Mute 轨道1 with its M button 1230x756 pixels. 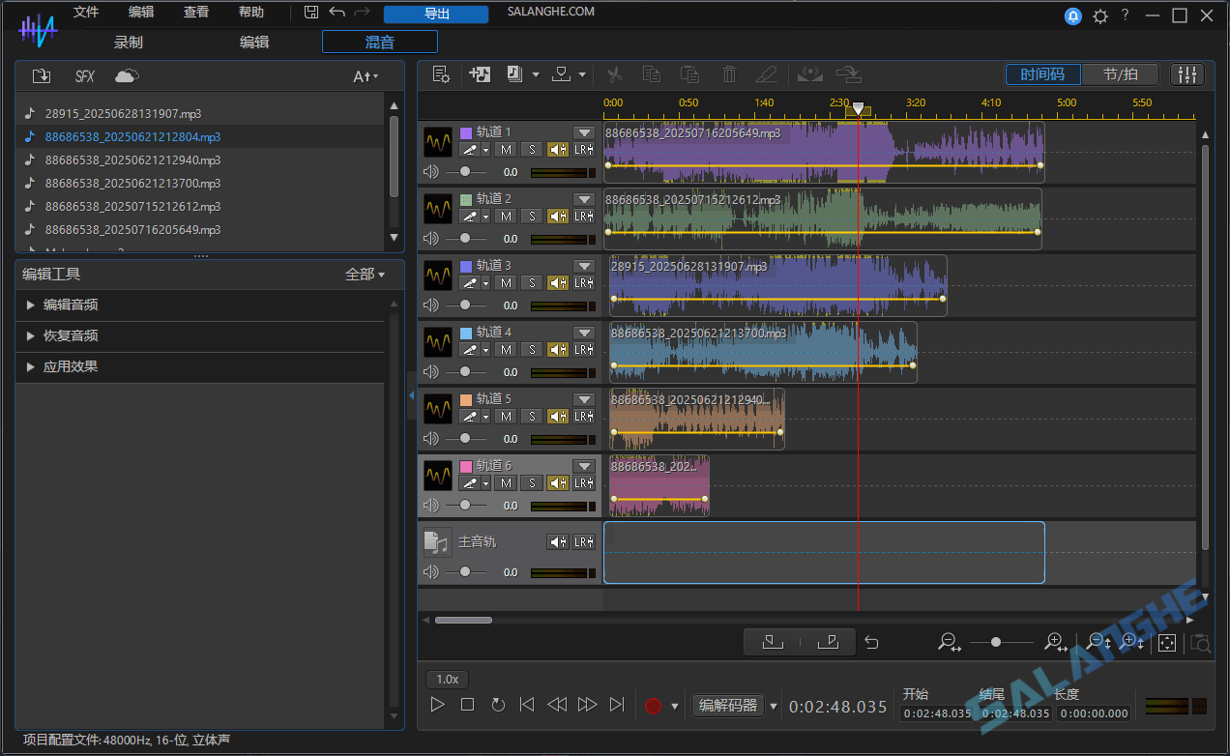pyautogui.click(x=506, y=149)
